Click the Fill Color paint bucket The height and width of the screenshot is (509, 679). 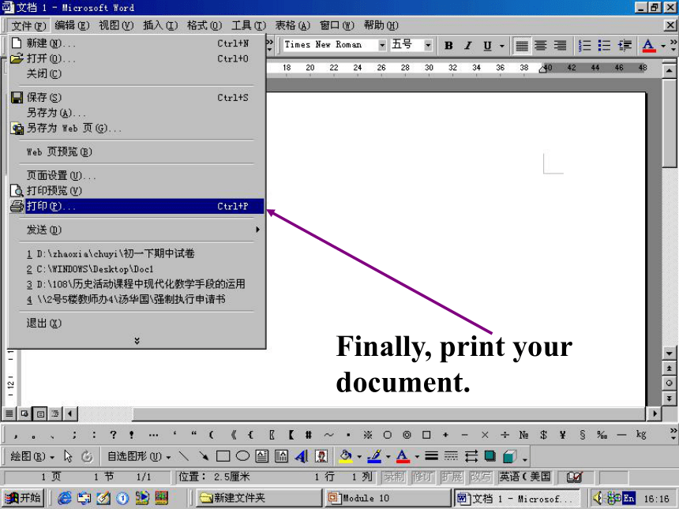pyautogui.click(x=346, y=456)
